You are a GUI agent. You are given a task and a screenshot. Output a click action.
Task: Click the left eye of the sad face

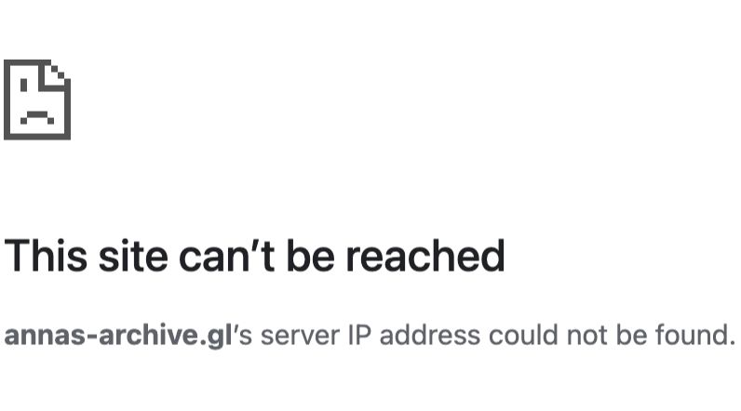pos(24,85)
